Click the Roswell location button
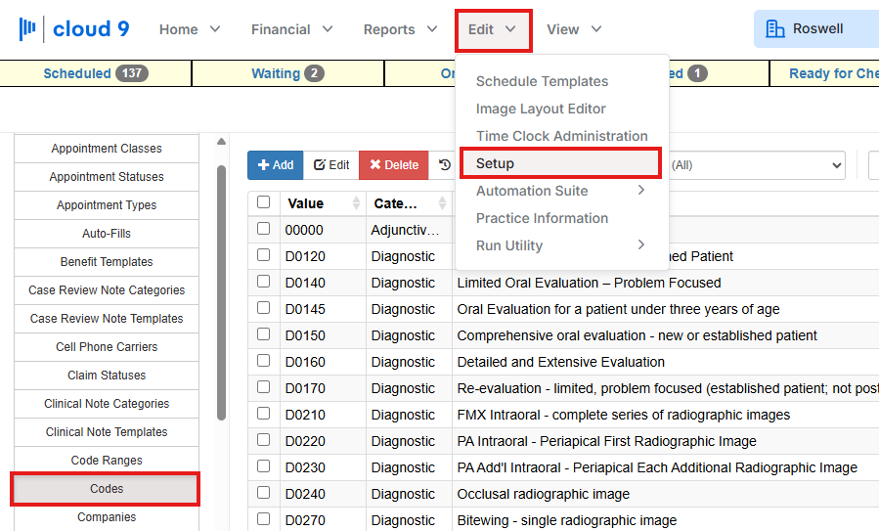 click(x=816, y=28)
